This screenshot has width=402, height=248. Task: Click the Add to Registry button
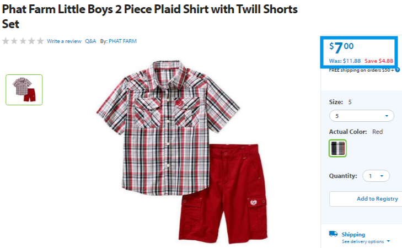[366, 199]
